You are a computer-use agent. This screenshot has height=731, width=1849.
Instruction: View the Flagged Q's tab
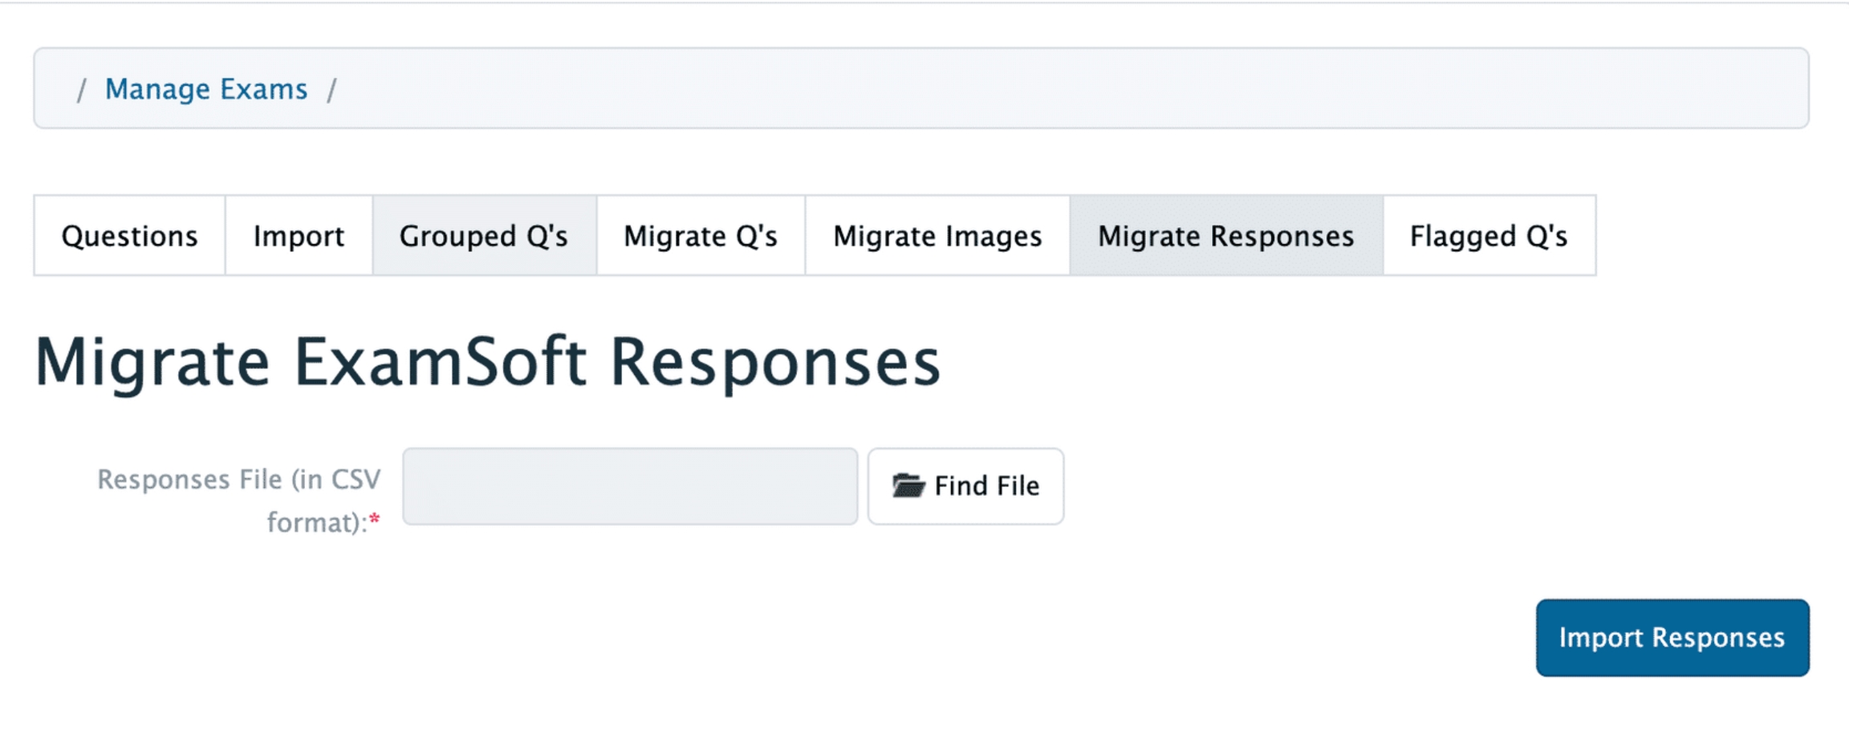1489,236
